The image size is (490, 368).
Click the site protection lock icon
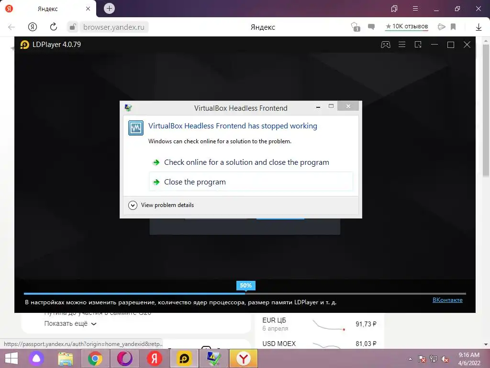(x=73, y=27)
